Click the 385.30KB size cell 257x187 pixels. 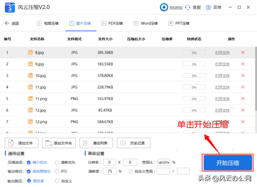point(105,53)
